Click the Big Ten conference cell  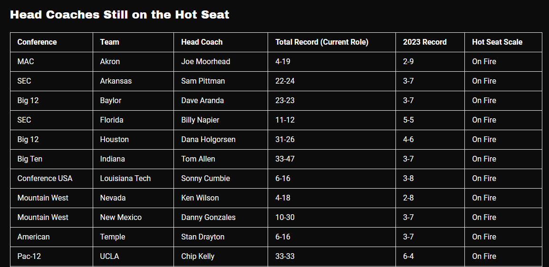click(30, 159)
